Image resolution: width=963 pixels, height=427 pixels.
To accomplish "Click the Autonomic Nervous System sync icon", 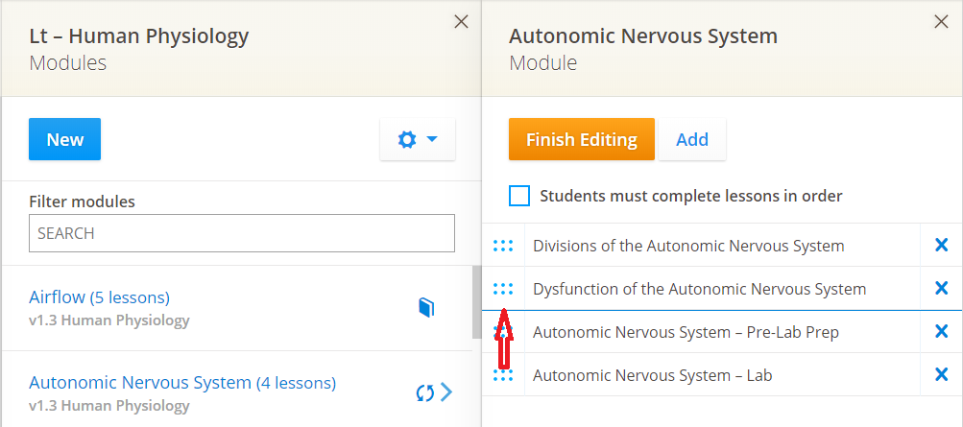I will (x=425, y=392).
